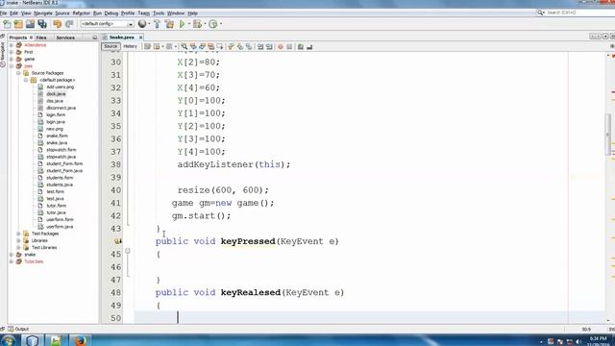Click the Build Project hammer icon
This screenshot has width=615, height=346.
(x=157, y=24)
